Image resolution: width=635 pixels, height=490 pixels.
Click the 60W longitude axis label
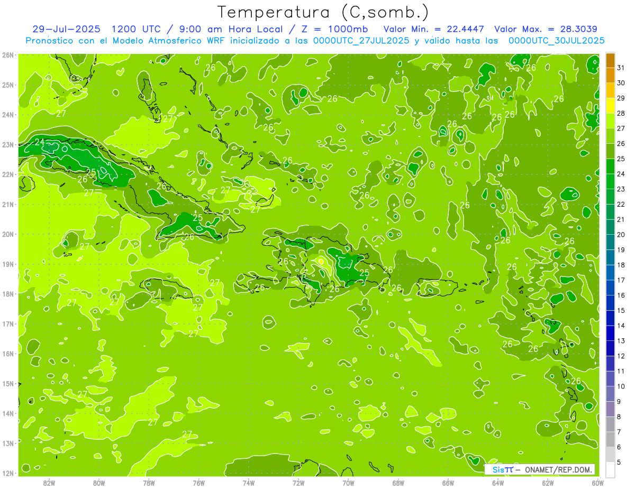[598, 483]
